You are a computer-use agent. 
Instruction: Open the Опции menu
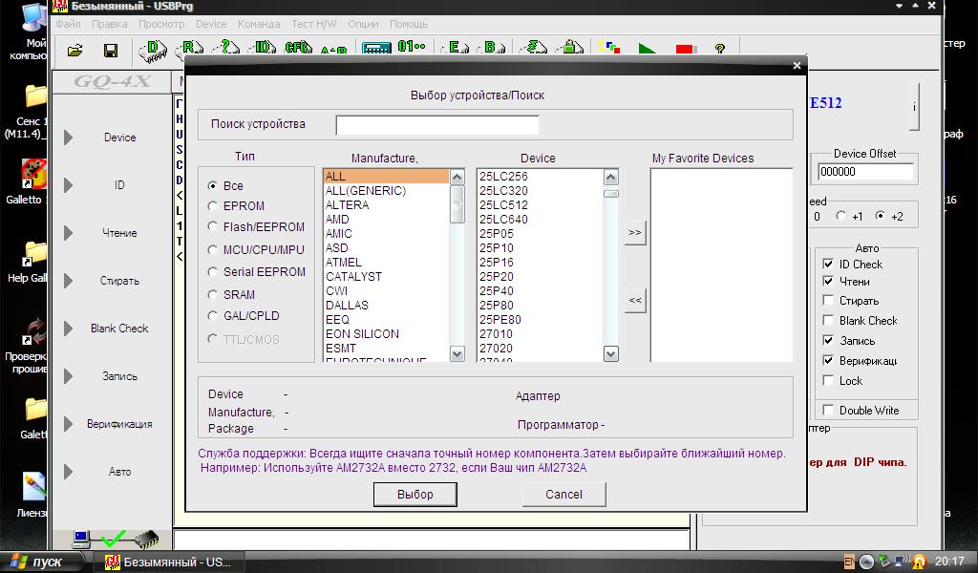363,24
